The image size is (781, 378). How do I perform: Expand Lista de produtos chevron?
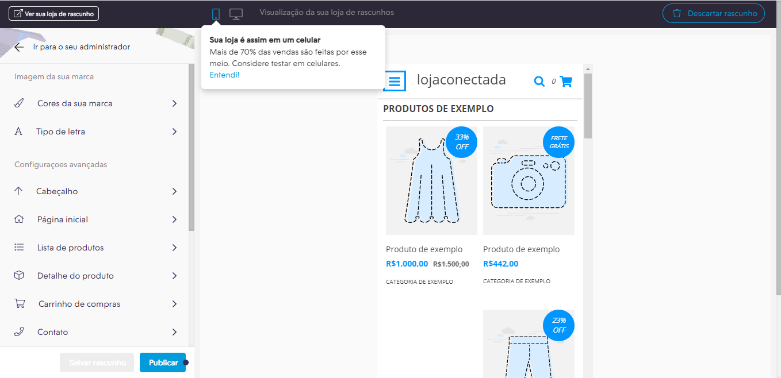[x=174, y=248]
